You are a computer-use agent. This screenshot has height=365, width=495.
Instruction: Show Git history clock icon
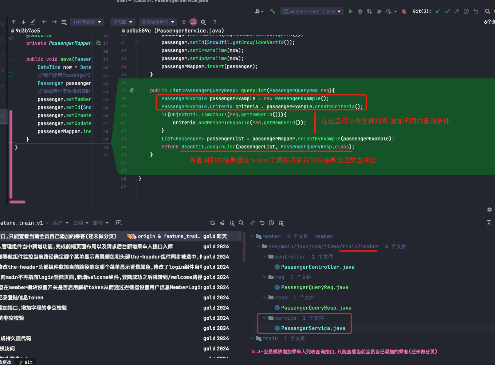[x=466, y=11]
